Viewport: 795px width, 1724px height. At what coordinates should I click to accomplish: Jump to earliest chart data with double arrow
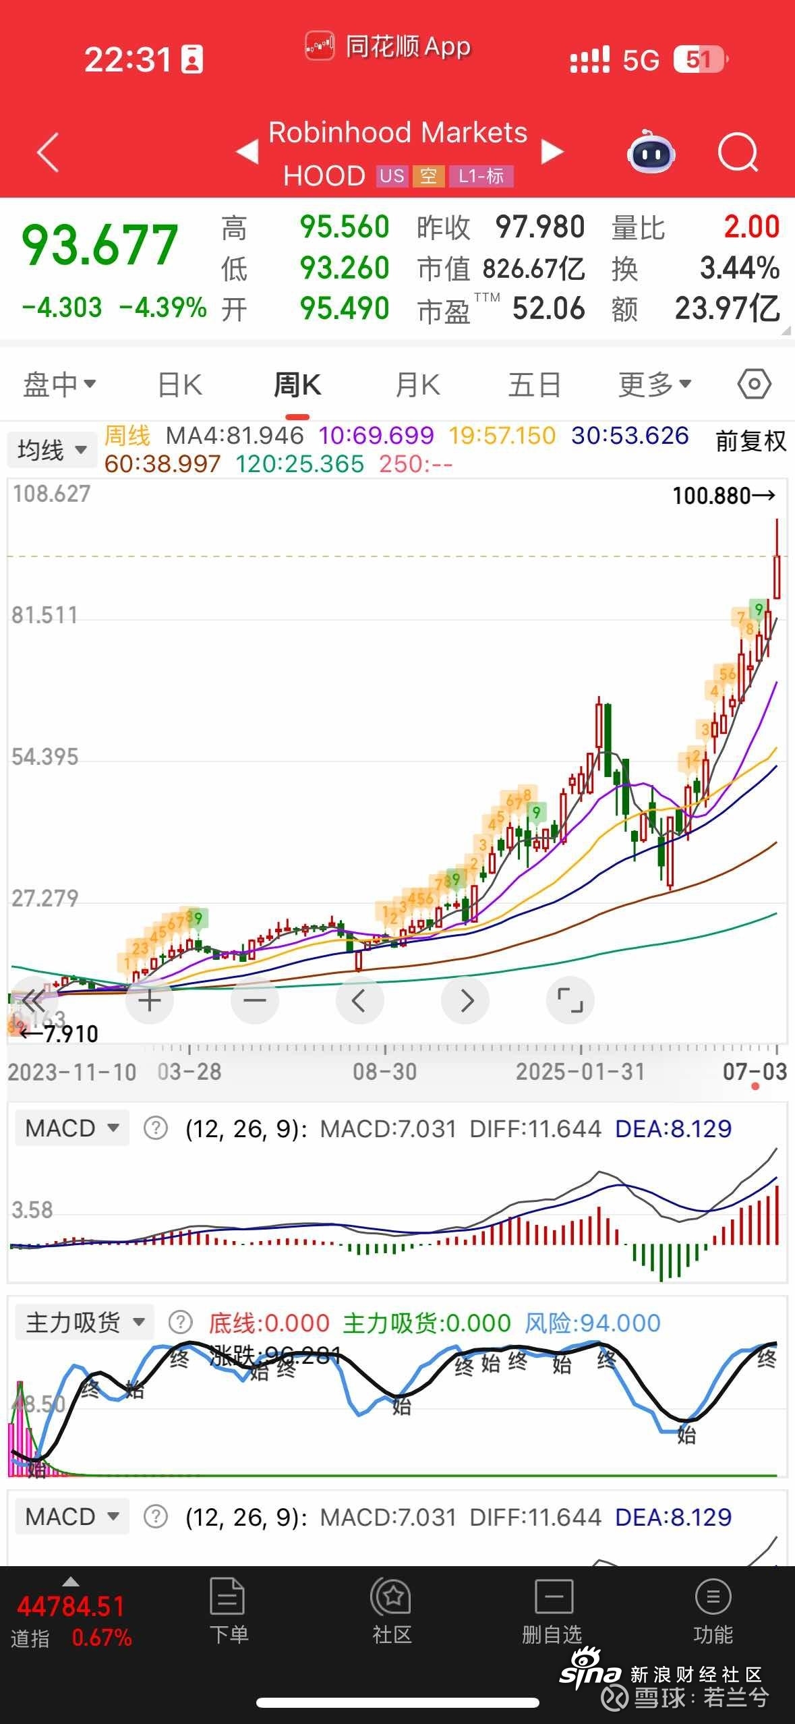34,1000
